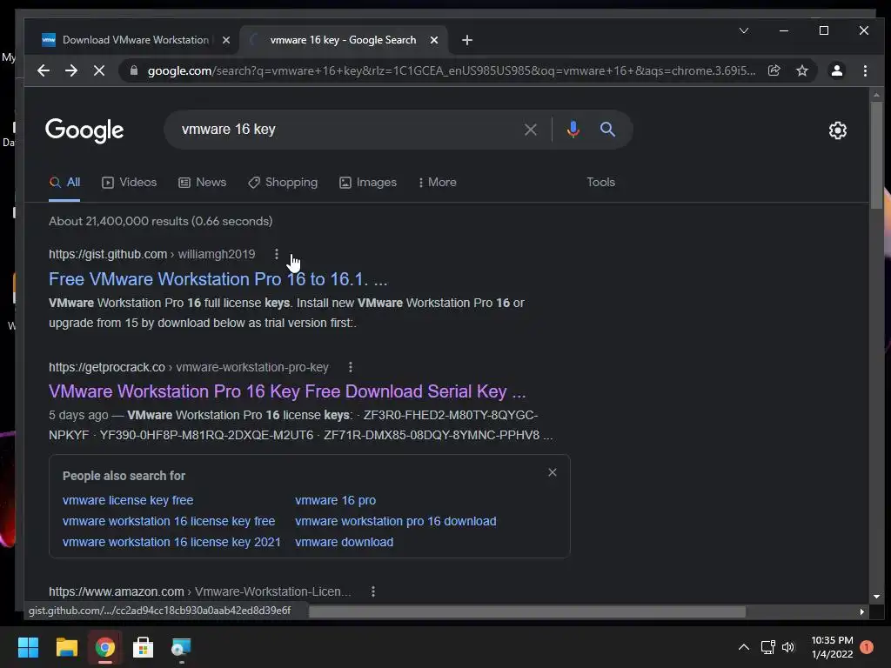
Task: Clear the Google search box text
Action: coord(530,130)
